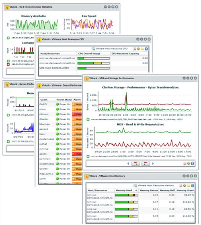Click green Power On status ball for DARCY
The image size is (201, 225).
[57, 104]
